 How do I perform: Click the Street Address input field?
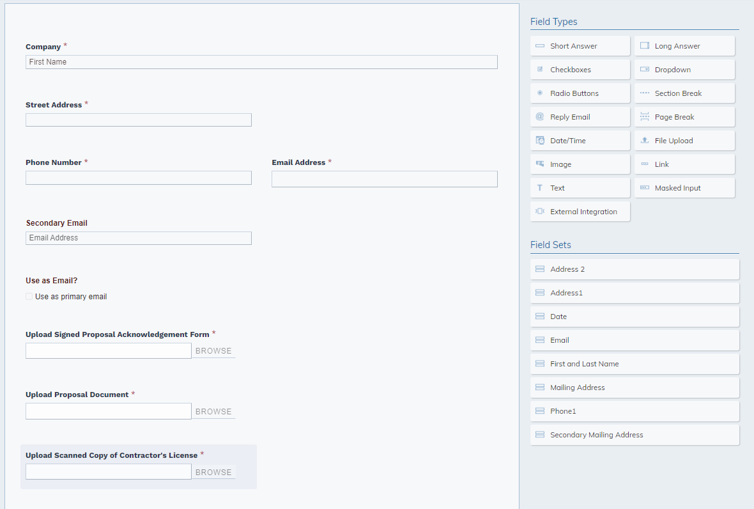click(139, 120)
